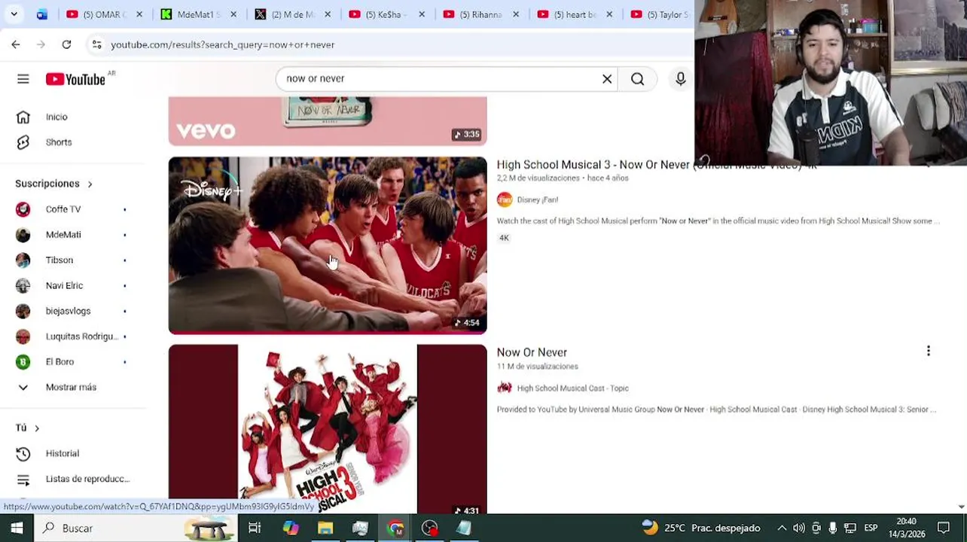Play the High School Musical 3 album thumbnail
967x542 pixels.
[328, 429]
